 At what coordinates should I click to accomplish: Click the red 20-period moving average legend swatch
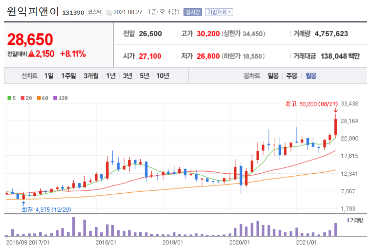coord(22,98)
